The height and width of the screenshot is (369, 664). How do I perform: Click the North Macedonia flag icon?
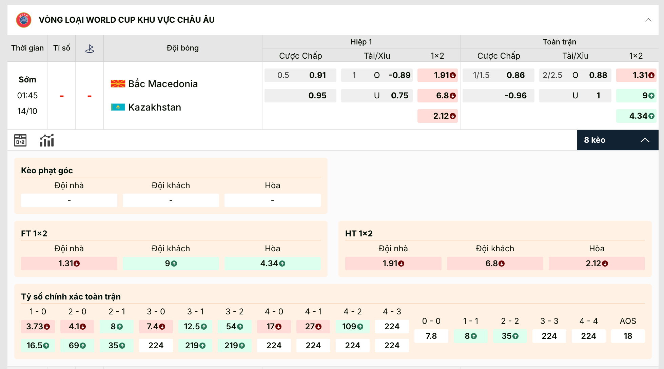tap(118, 84)
